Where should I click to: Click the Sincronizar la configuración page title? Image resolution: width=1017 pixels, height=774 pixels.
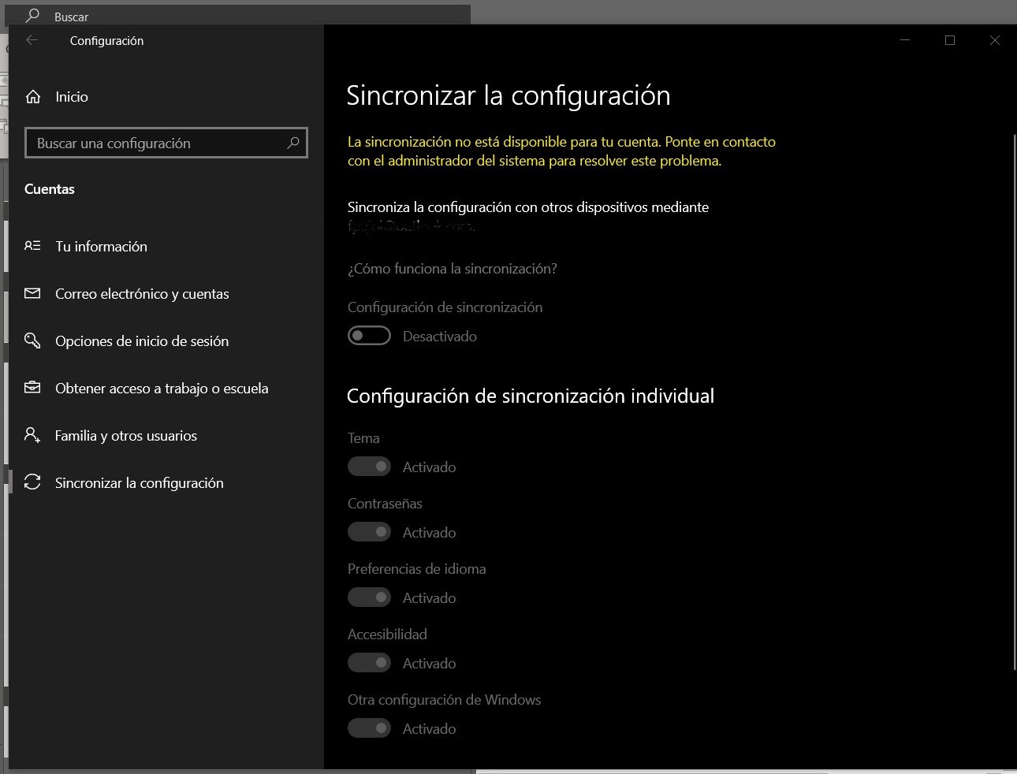508,95
